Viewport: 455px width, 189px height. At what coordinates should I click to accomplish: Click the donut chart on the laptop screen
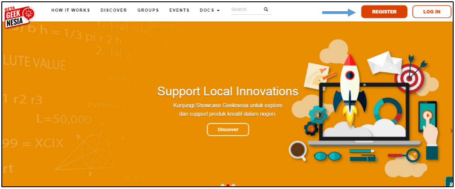pos(388,111)
